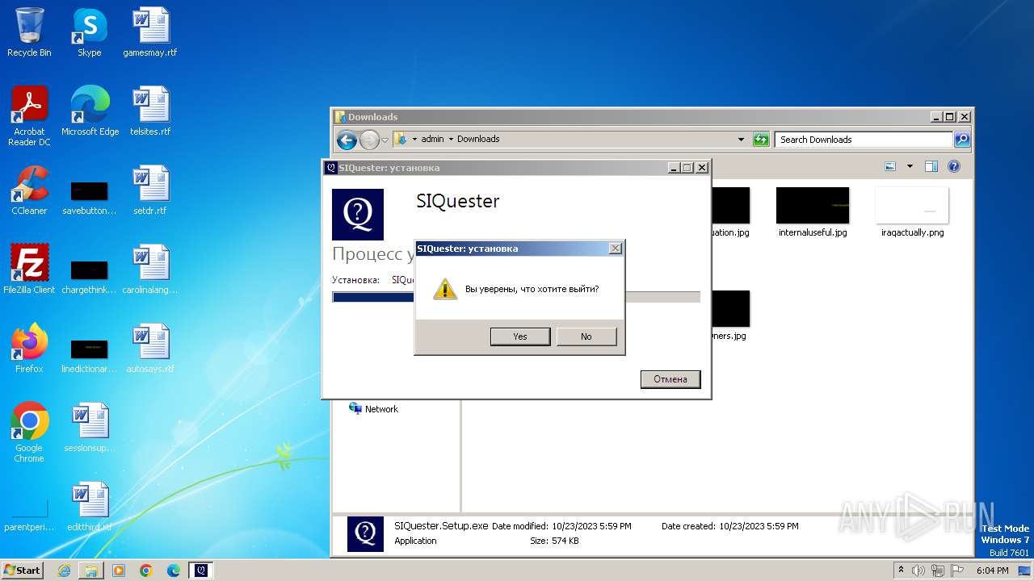This screenshot has height=581, width=1034.
Task: Launch the Firefox desktop shortcut
Action: click(x=29, y=349)
